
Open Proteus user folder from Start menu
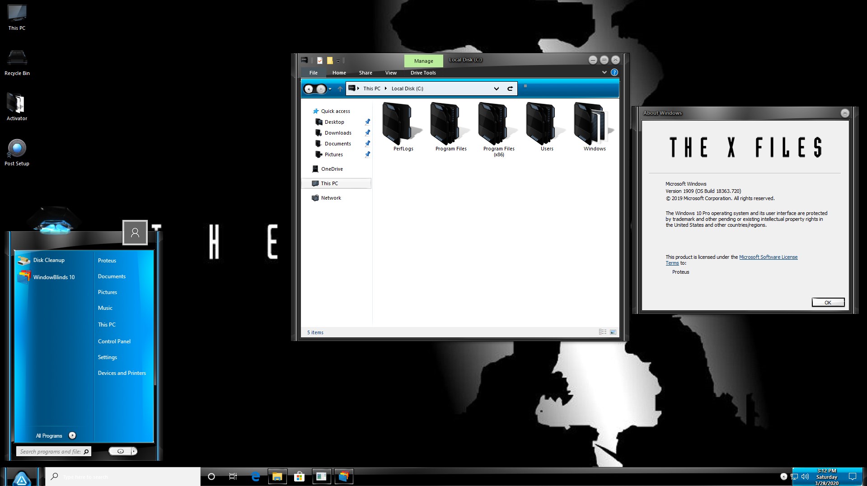(x=107, y=261)
